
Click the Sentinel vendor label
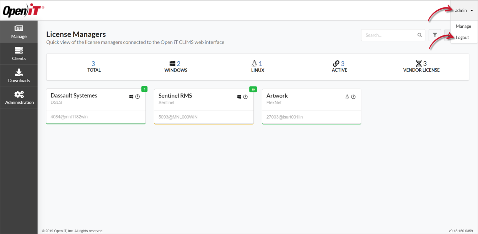(166, 102)
